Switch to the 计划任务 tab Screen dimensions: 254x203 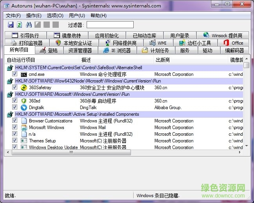(x=156, y=50)
